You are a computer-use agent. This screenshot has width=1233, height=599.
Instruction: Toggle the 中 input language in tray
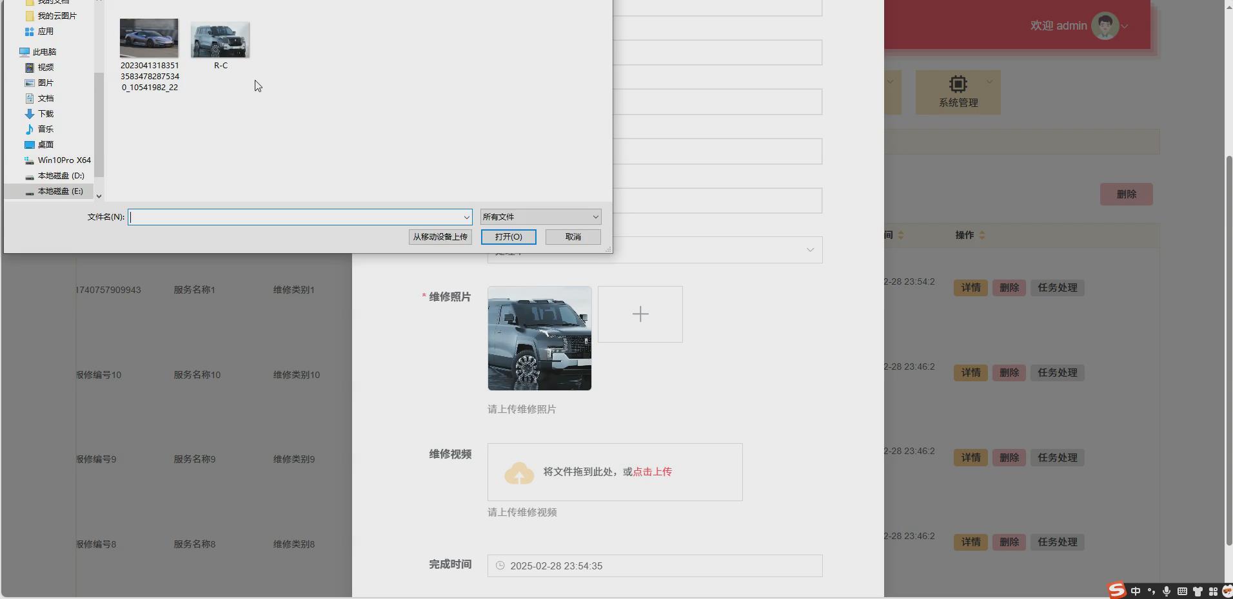pyautogui.click(x=1134, y=591)
